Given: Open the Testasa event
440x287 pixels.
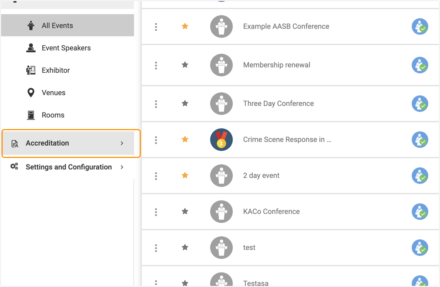Looking at the screenshot, I should (256, 283).
